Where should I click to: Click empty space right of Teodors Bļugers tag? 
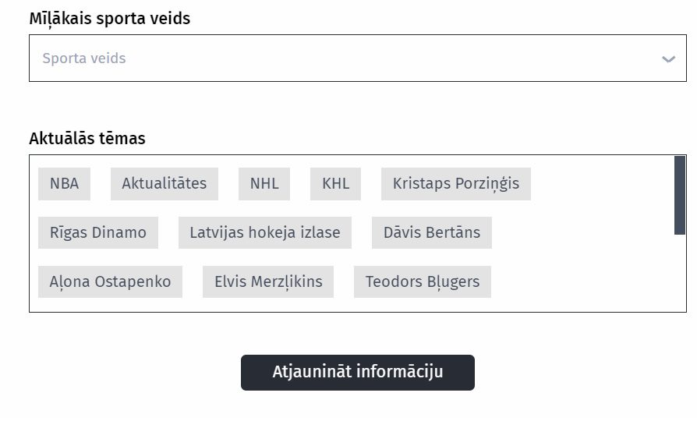(577, 281)
